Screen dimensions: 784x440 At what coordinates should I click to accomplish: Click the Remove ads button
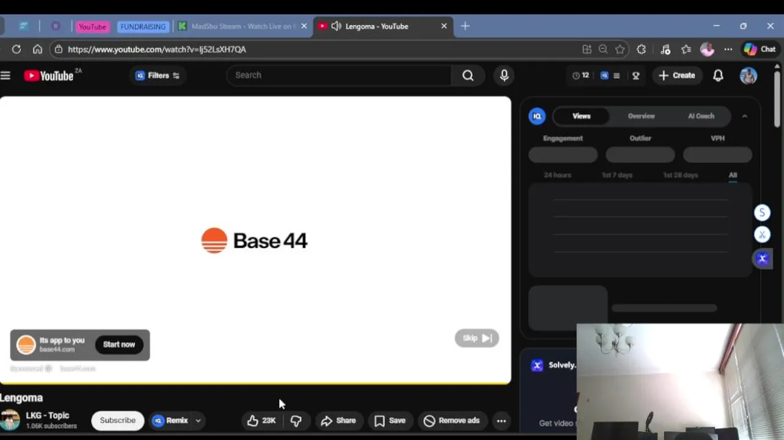pyautogui.click(x=452, y=420)
